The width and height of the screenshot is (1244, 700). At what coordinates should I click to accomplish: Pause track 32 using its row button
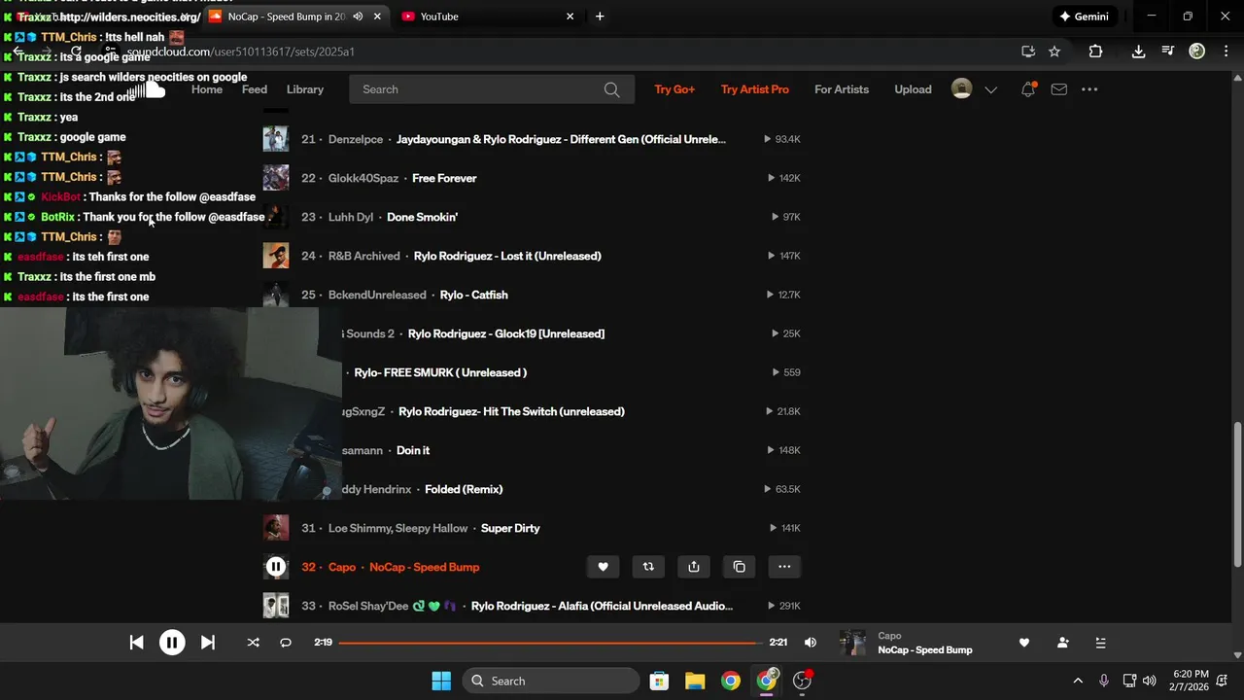coord(276,567)
